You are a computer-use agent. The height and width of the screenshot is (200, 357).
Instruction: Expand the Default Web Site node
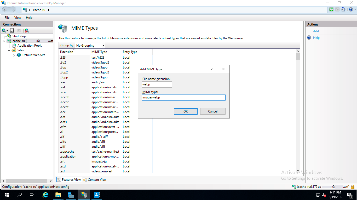tap(14, 55)
